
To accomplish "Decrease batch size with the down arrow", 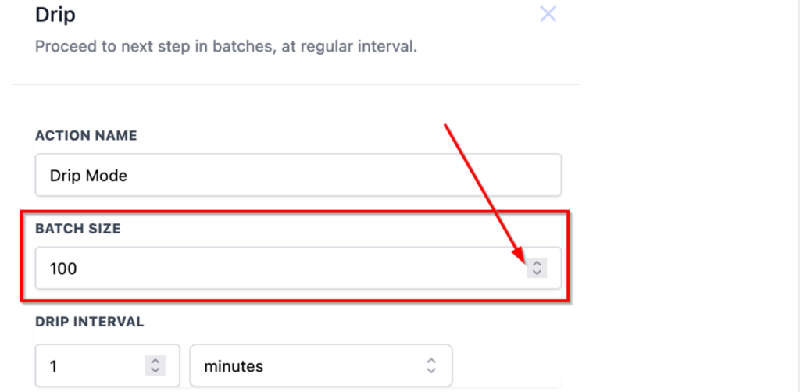I will 536,273.
